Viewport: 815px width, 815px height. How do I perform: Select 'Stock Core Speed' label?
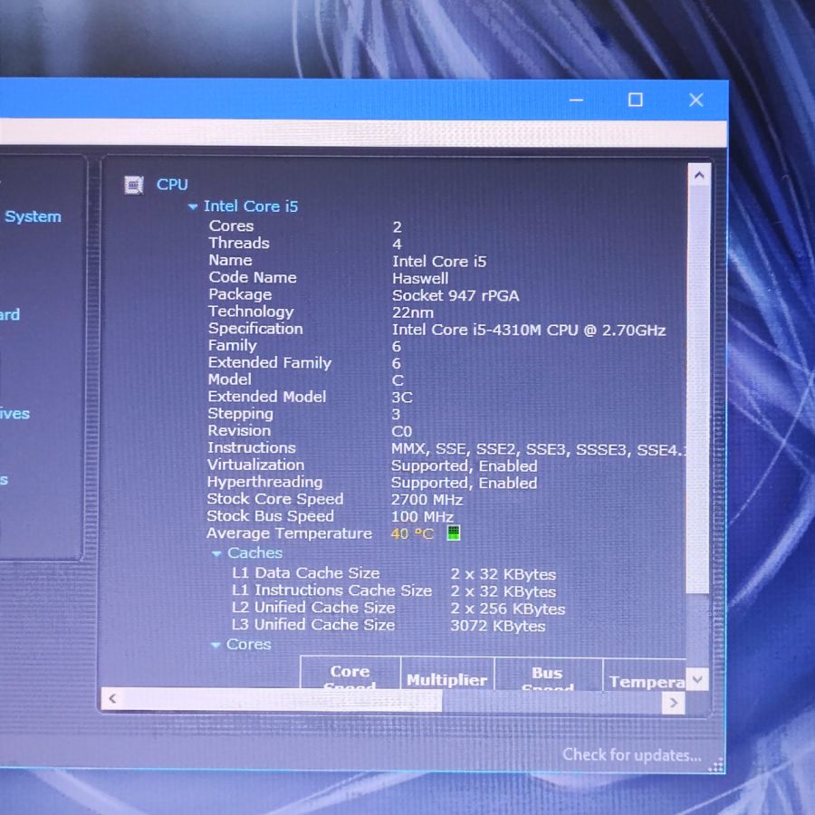click(x=275, y=499)
